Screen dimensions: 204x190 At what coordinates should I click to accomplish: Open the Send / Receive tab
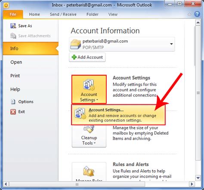(63, 15)
